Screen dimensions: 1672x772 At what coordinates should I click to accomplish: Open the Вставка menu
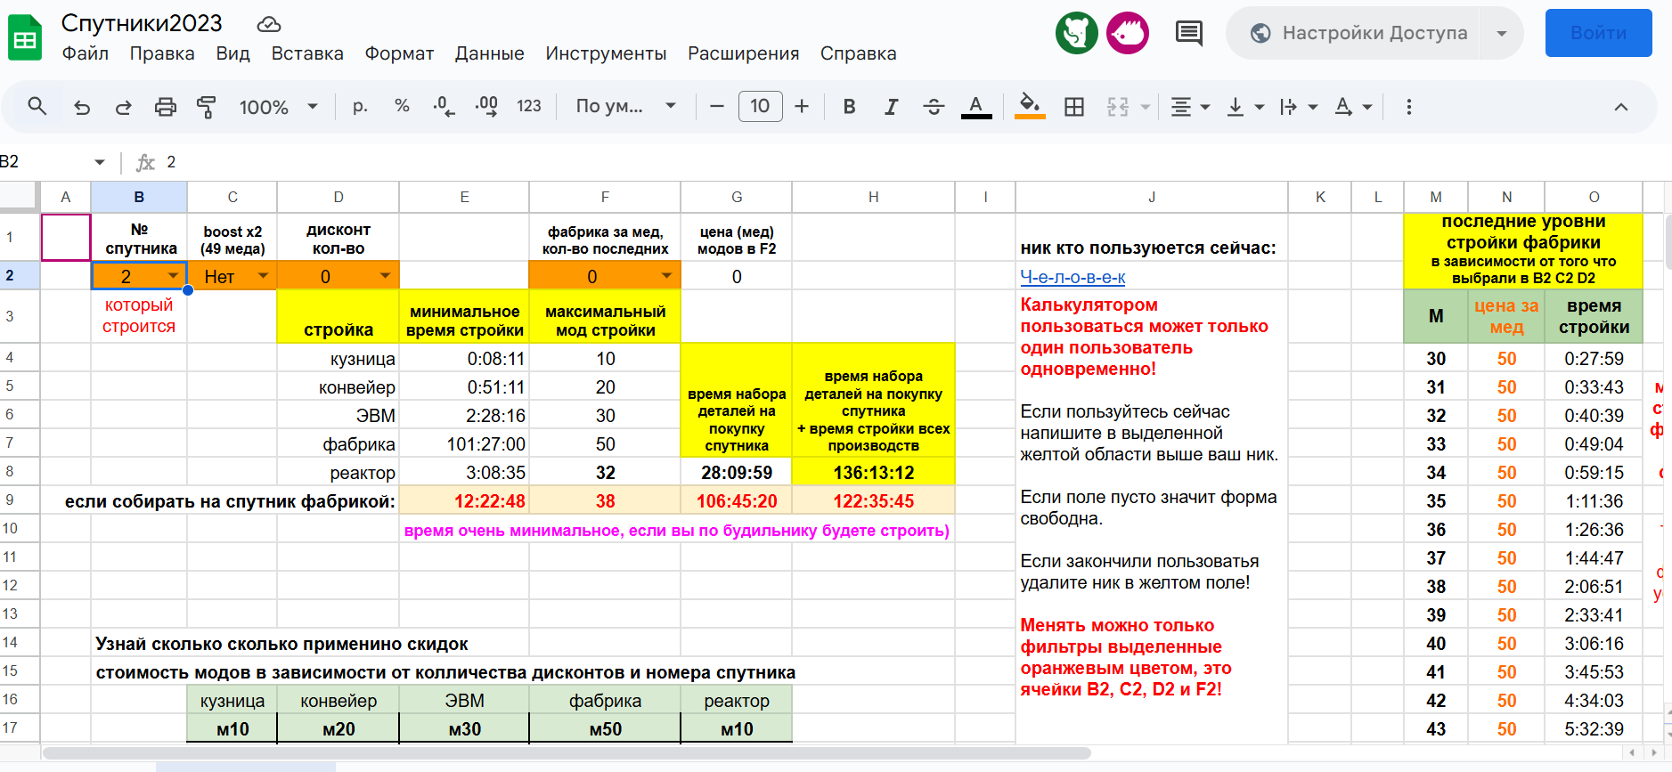(x=307, y=53)
